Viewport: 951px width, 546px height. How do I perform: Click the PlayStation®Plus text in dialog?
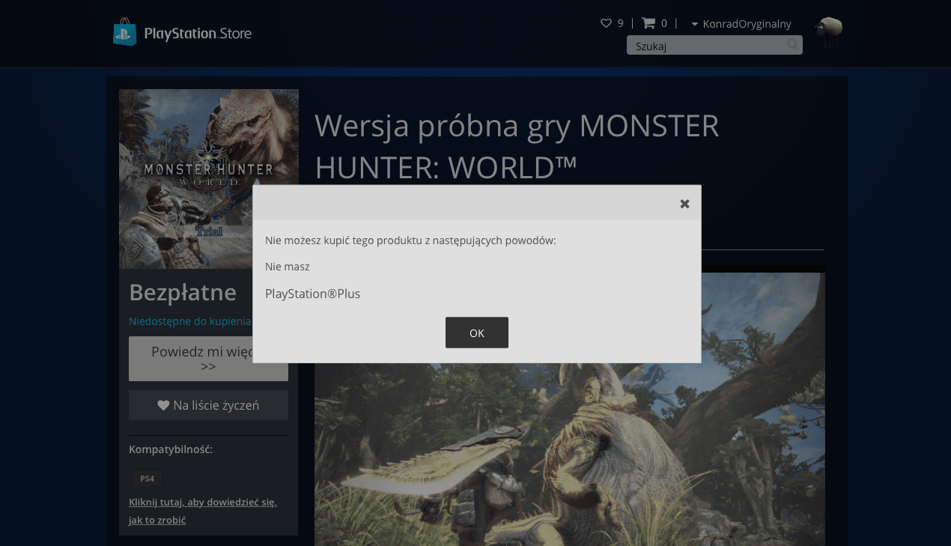click(312, 294)
